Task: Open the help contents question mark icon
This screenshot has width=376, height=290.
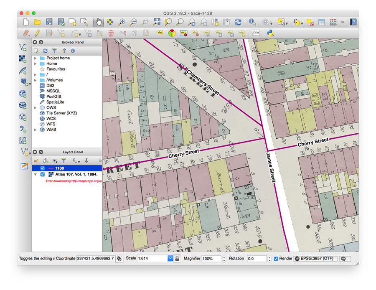Action: click(353, 22)
